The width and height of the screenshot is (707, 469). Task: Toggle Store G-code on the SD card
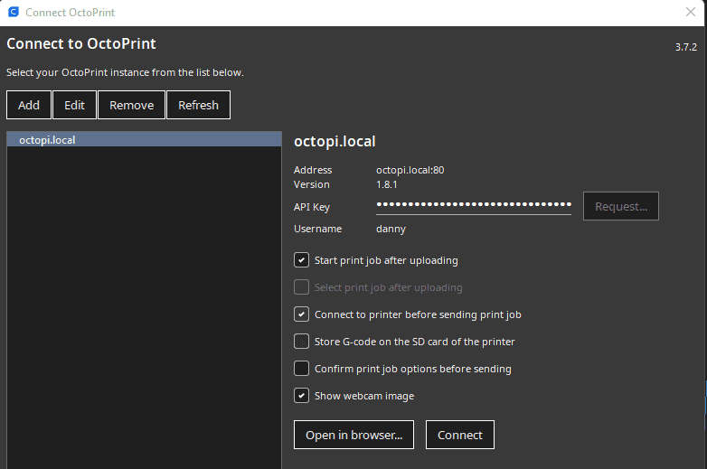click(x=301, y=341)
